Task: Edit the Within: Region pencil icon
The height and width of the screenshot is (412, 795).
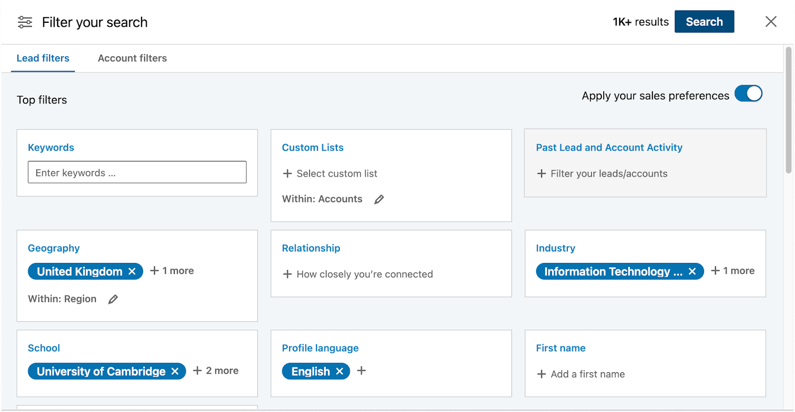Action: point(113,299)
